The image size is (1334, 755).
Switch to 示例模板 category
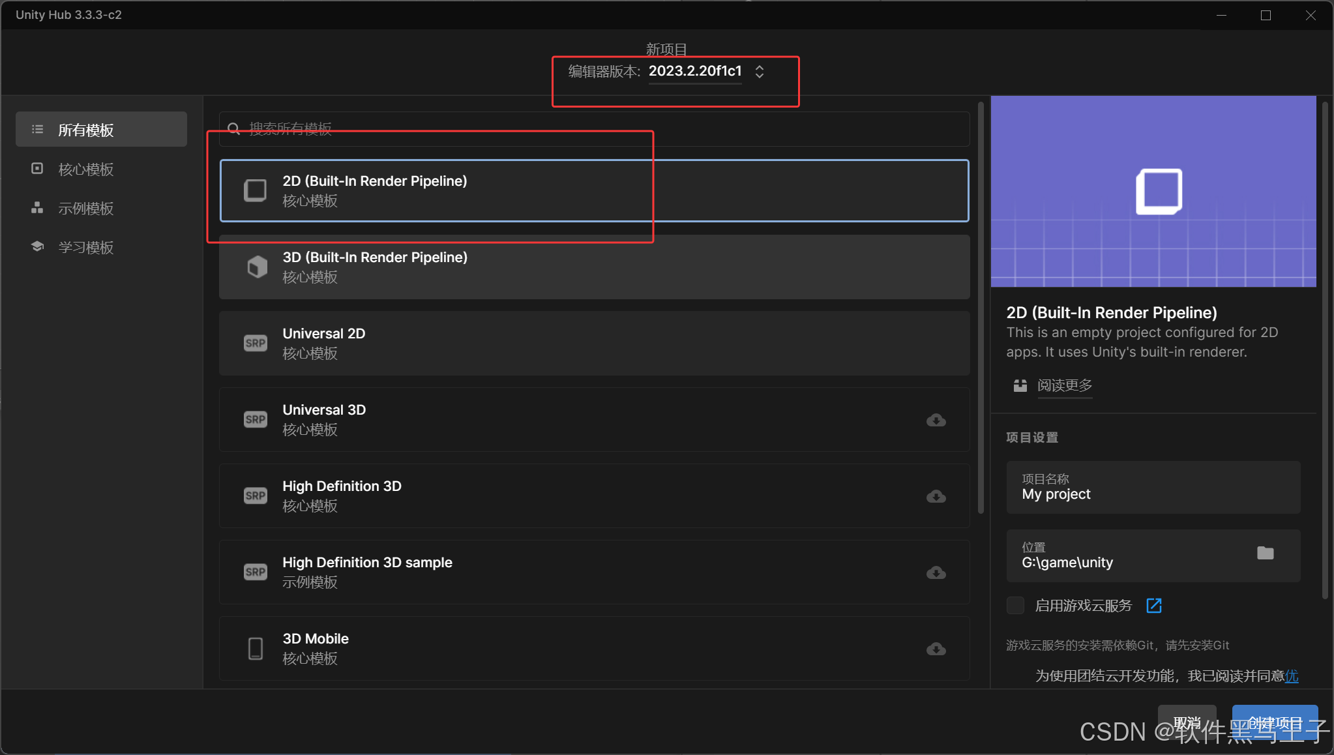[x=85, y=209]
